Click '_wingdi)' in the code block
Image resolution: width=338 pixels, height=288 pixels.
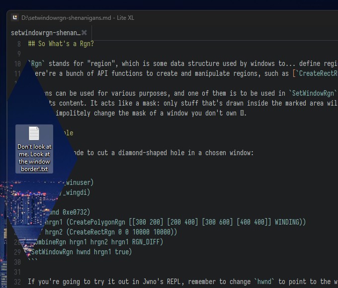coord(77,192)
